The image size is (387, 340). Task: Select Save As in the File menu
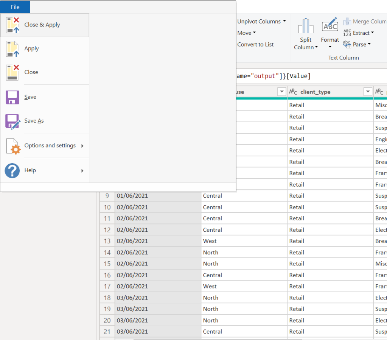[x=45, y=121]
